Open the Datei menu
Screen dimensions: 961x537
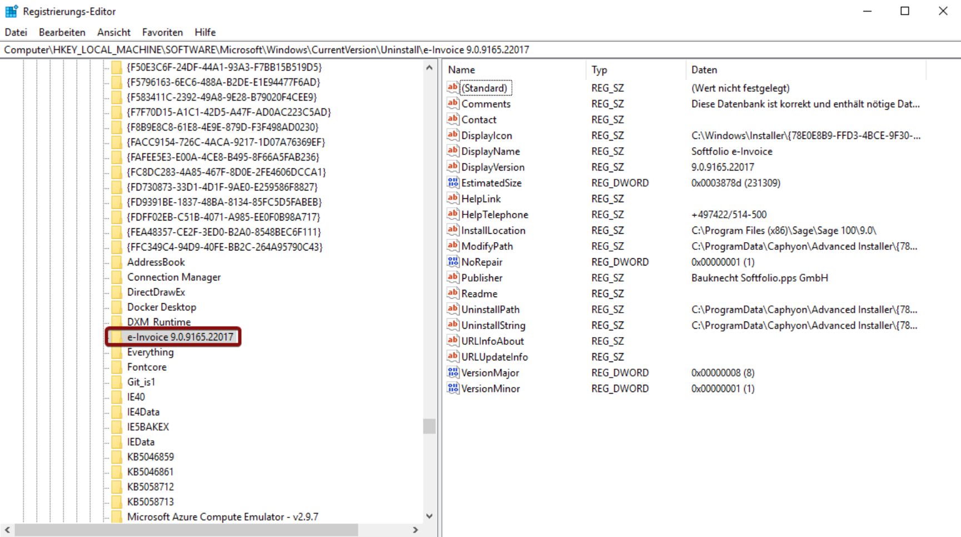(16, 32)
